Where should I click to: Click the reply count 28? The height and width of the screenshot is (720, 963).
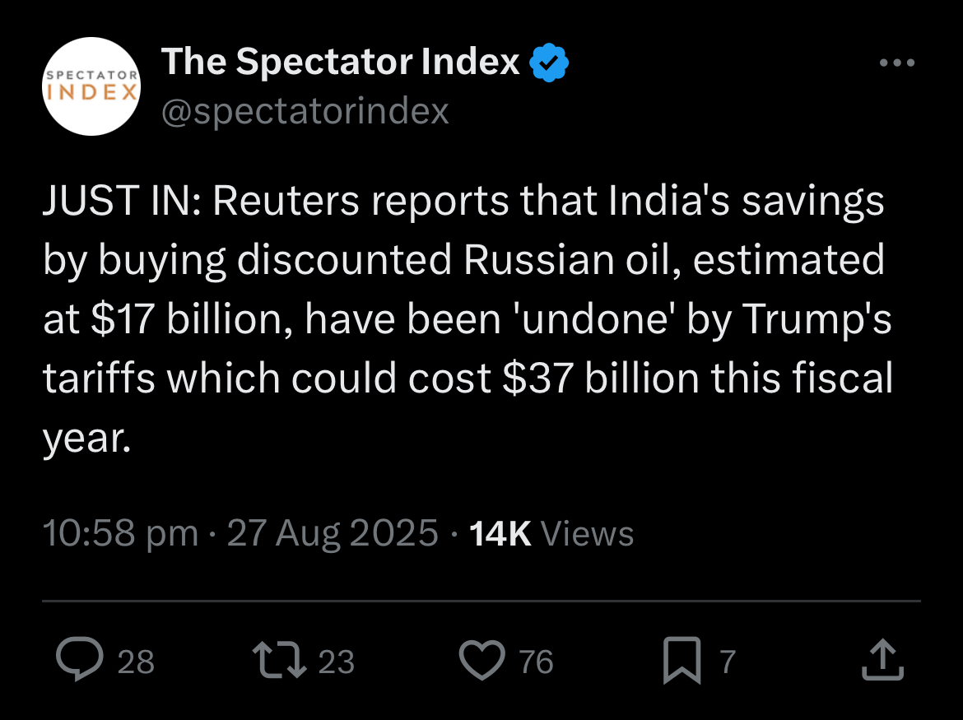click(136, 662)
